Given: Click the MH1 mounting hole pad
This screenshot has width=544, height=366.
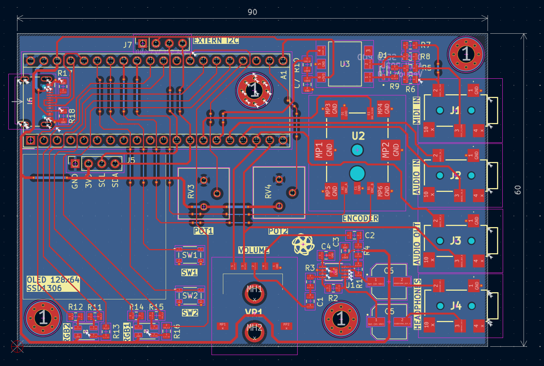Looking at the screenshot, I should (254, 293).
